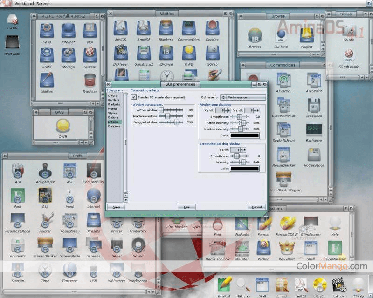
Task: Decrease Y shift in Window drop shadows
Action: point(255,110)
